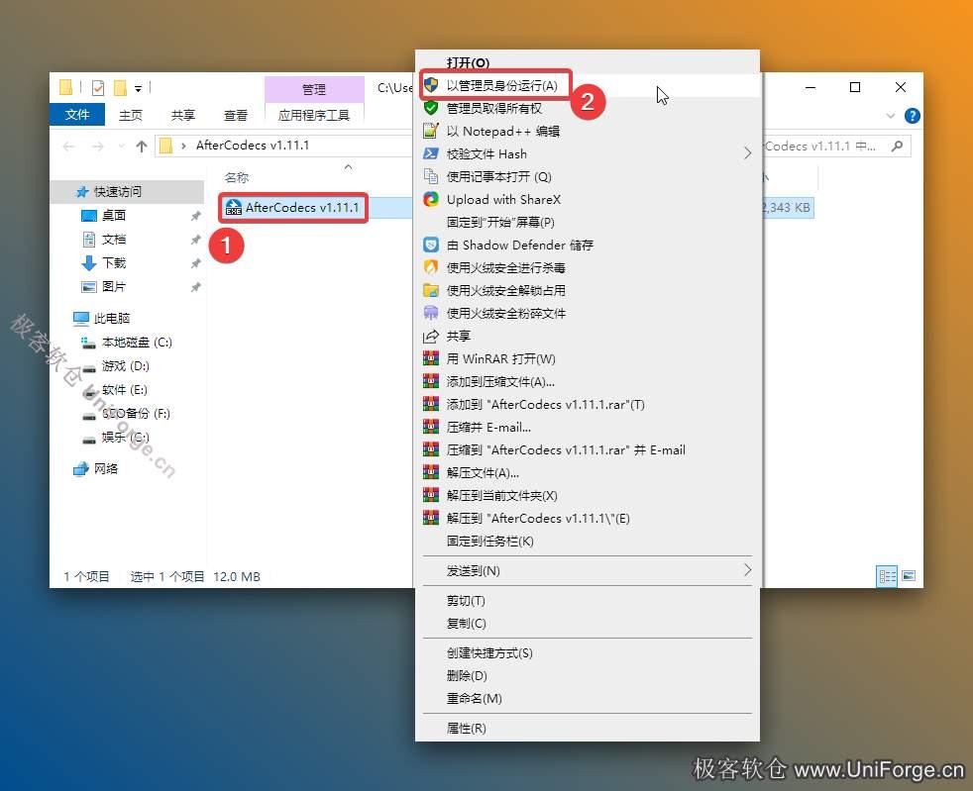Viewport: 973px width, 791px height.
Task: Click the Huorong file shredder icon
Action: pos(431,313)
